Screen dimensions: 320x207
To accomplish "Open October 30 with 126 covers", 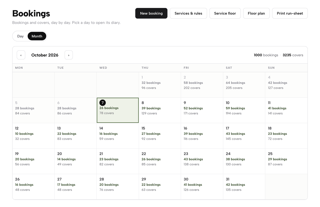I will tap(202, 187).
